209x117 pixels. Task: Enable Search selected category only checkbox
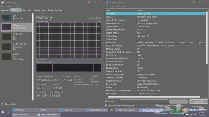106,105
